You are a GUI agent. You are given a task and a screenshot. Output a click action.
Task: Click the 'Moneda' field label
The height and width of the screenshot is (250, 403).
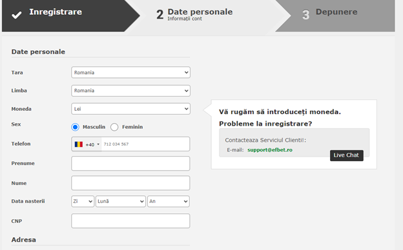21,109
